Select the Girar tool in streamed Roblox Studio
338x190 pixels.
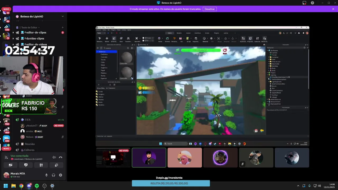tap(121, 39)
